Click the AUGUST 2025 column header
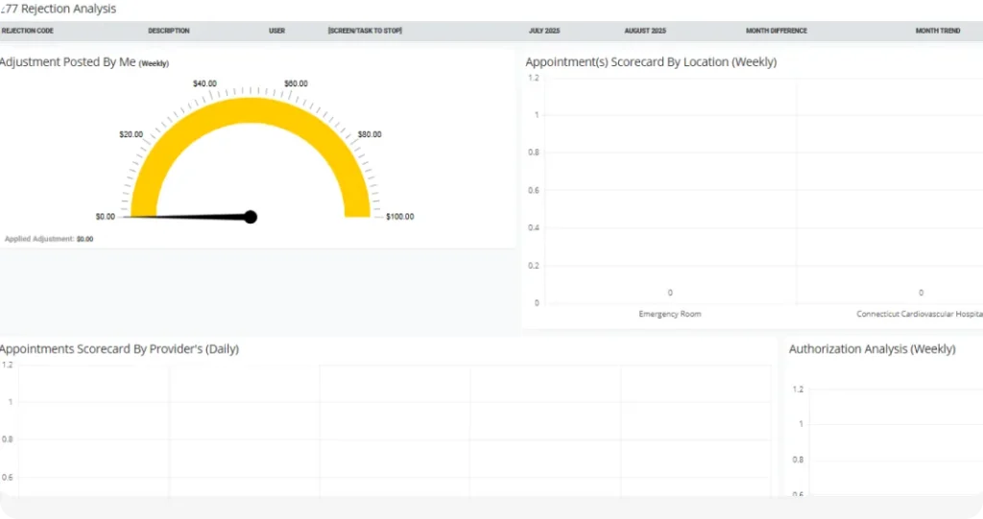983x519 pixels. coord(645,31)
